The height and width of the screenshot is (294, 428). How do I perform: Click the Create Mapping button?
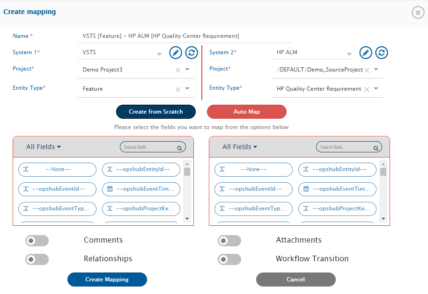(x=107, y=280)
